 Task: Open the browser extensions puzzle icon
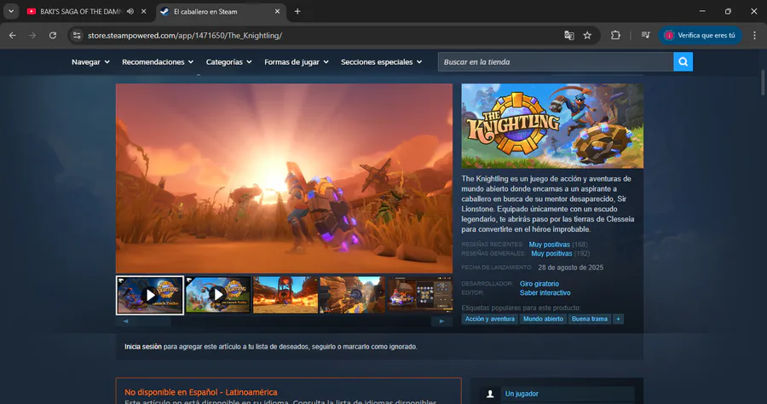click(615, 35)
